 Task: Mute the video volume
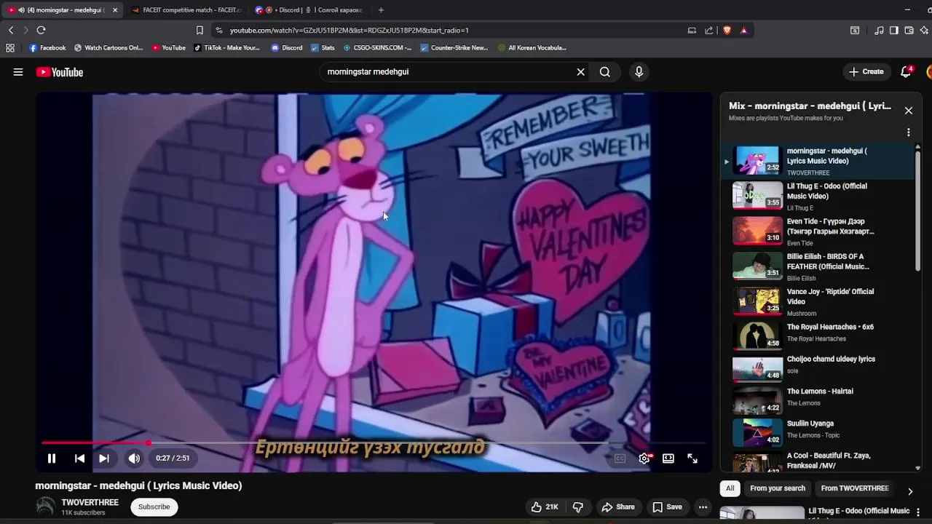pos(134,458)
